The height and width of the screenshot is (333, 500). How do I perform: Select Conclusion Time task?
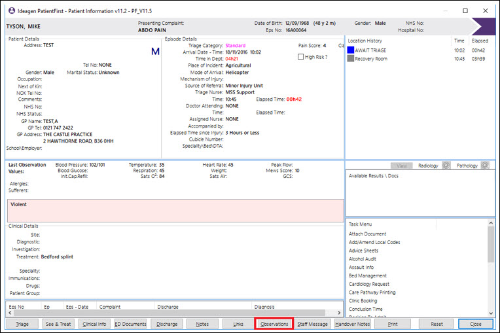click(365, 309)
